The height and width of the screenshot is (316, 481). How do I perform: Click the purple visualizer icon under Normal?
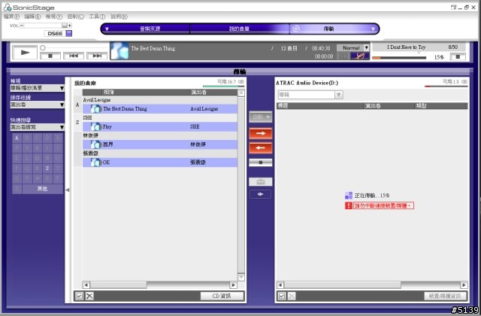tap(360, 56)
